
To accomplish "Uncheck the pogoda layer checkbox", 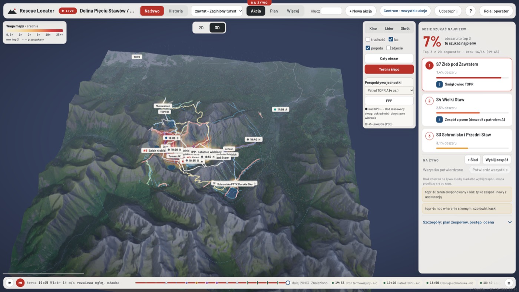I will [368, 48].
